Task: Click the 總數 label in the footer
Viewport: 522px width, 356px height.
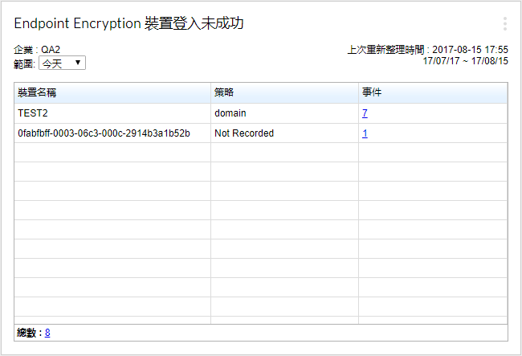Action: click(x=28, y=332)
